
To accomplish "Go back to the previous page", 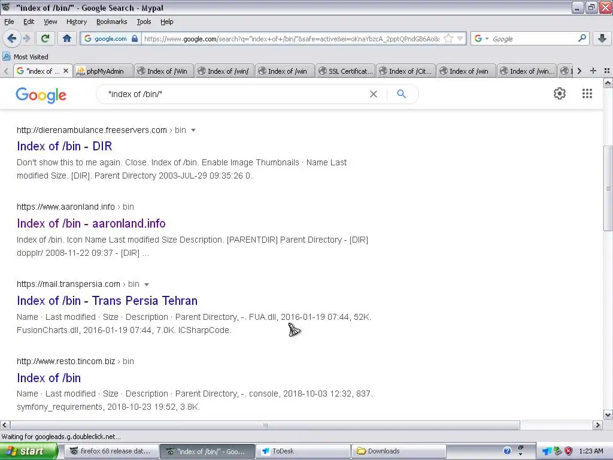I will tap(11, 38).
